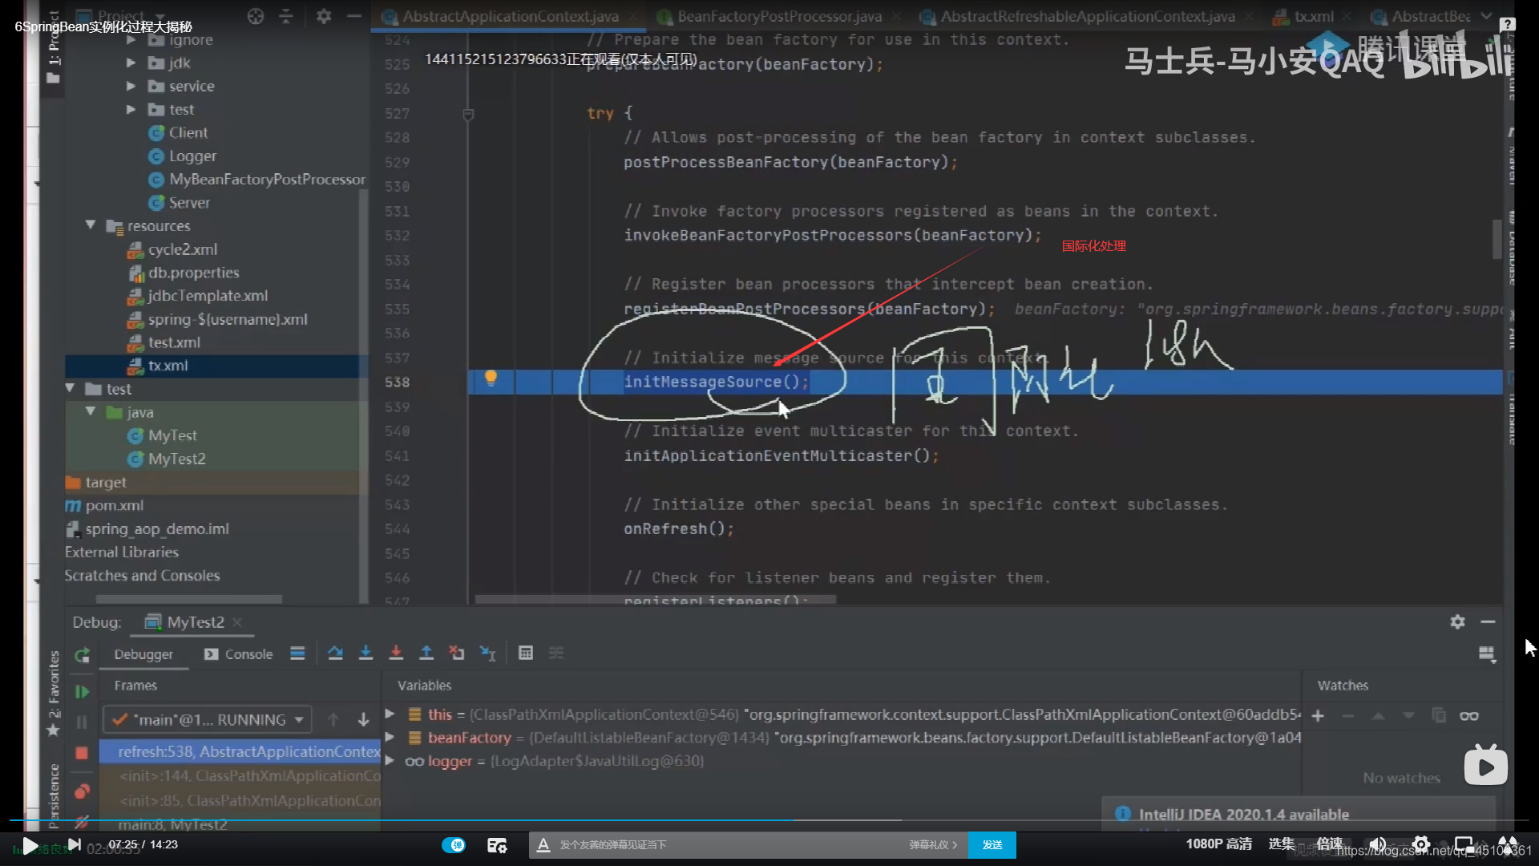The height and width of the screenshot is (866, 1539).
Task: Select pom.xml in project tree
Action: pos(114,506)
